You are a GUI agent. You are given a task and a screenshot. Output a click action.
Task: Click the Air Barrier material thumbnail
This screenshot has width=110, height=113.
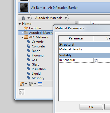tap(24, 7)
